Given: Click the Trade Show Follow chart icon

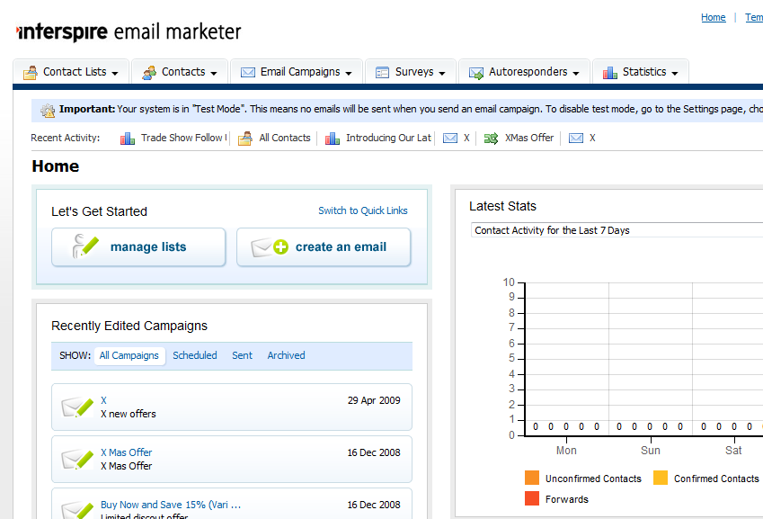Looking at the screenshot, I should pos(128,139).
